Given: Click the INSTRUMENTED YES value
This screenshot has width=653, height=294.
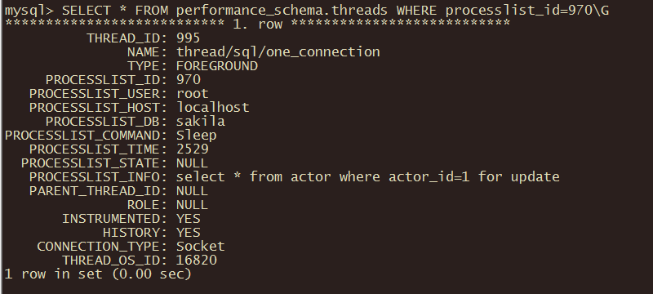Looking at the screenshot, I should coord(189,219).
